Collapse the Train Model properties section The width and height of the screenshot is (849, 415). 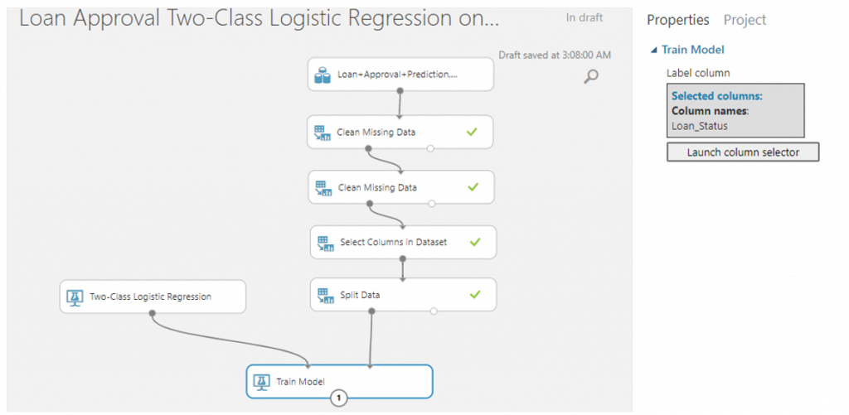(654, 50)
